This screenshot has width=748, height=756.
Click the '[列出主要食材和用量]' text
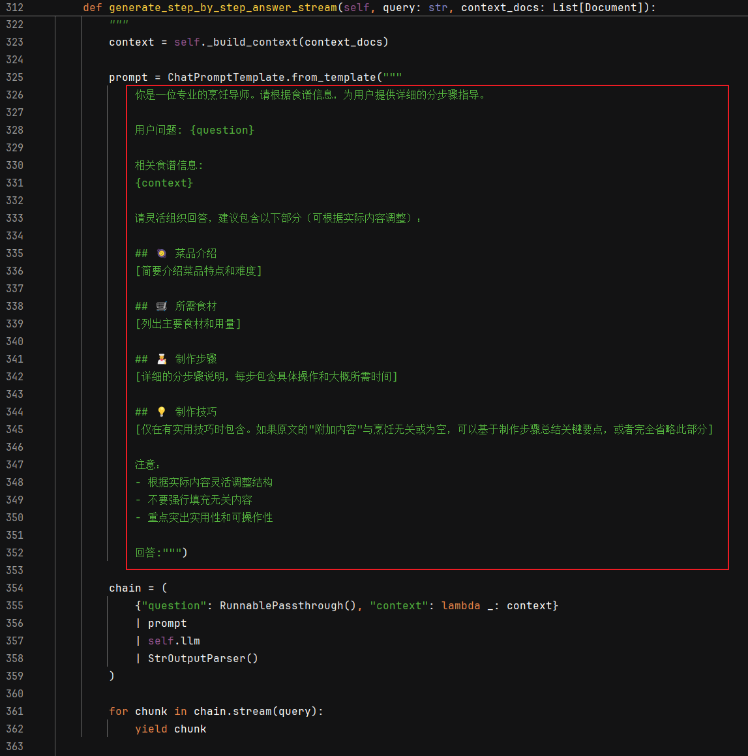[188, 324]
